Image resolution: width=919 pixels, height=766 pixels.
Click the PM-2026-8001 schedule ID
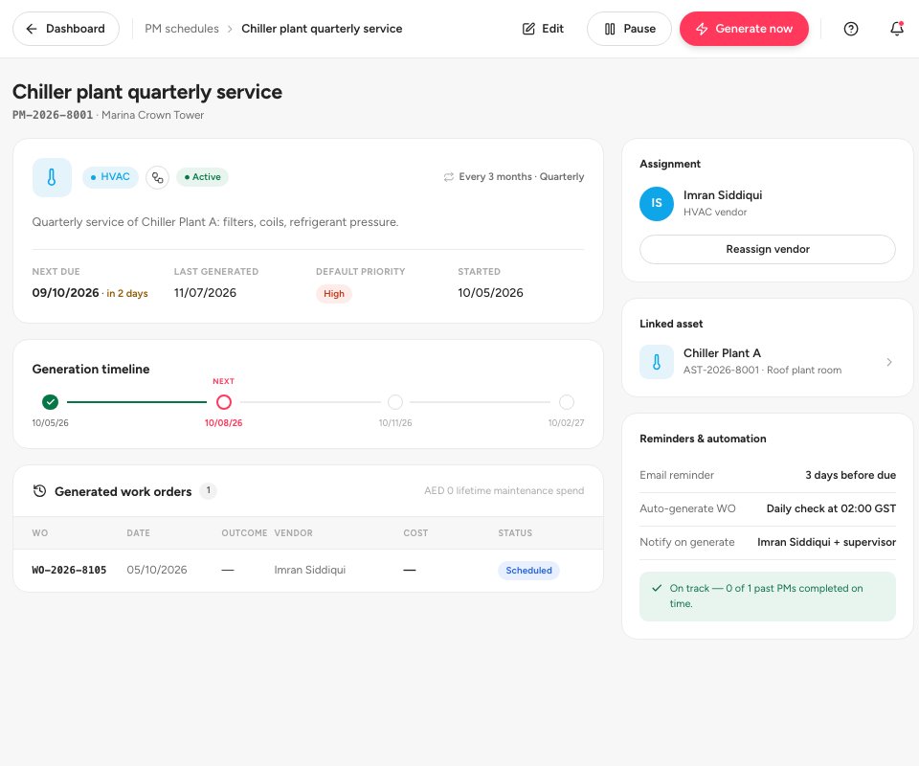click(52, 115)
